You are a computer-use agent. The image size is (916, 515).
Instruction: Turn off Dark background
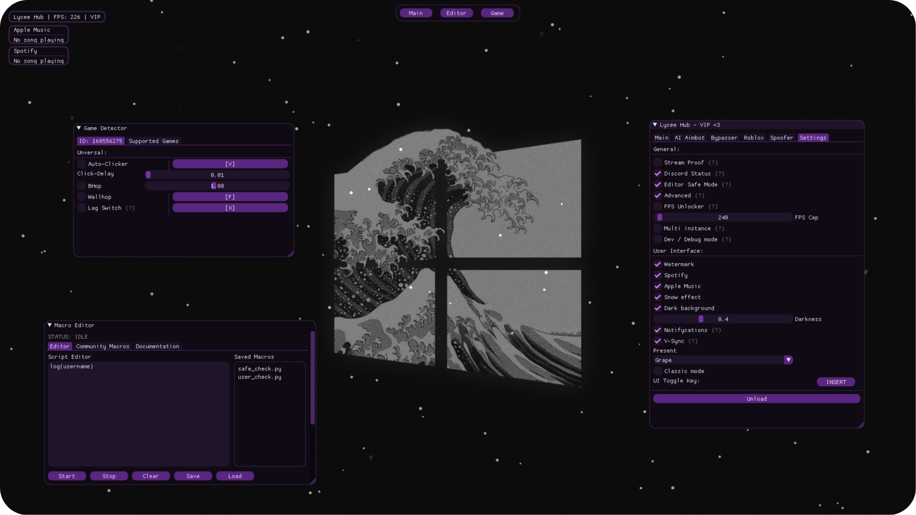click(x=658, y=308)
